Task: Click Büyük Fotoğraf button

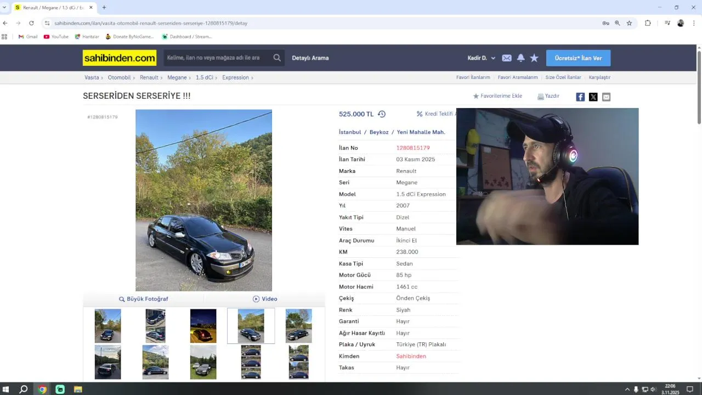Action: pos(144,299)
